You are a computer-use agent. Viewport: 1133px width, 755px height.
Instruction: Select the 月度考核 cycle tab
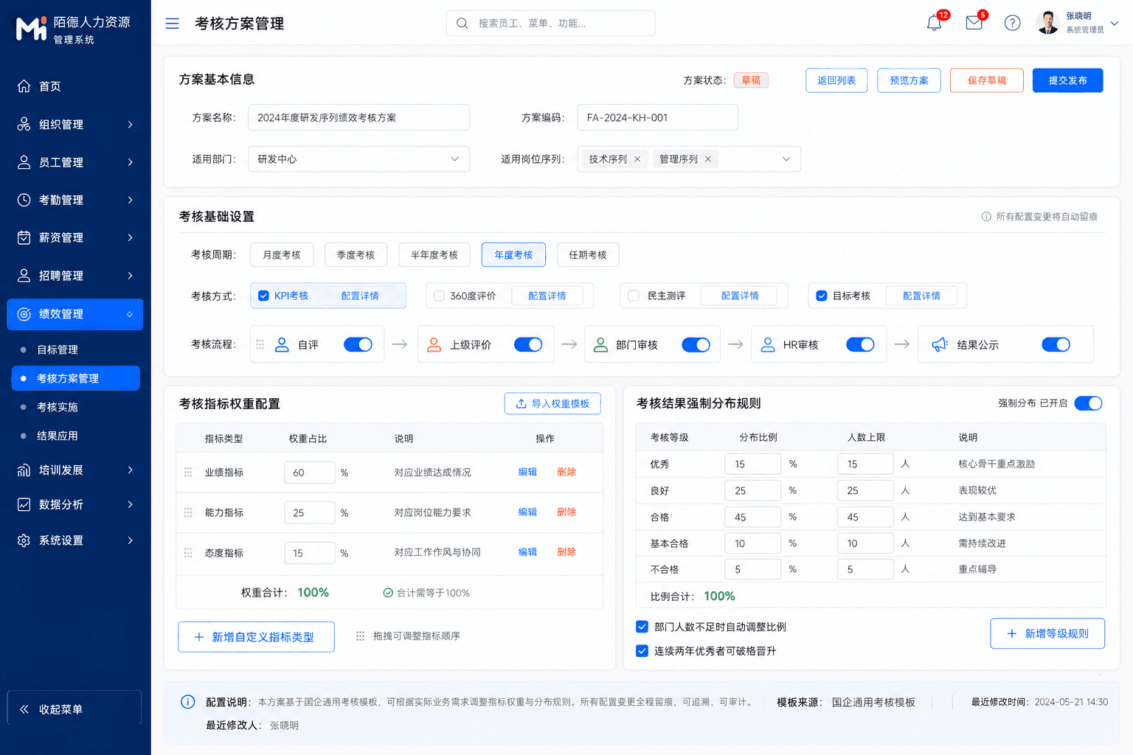tap(282, 254)
